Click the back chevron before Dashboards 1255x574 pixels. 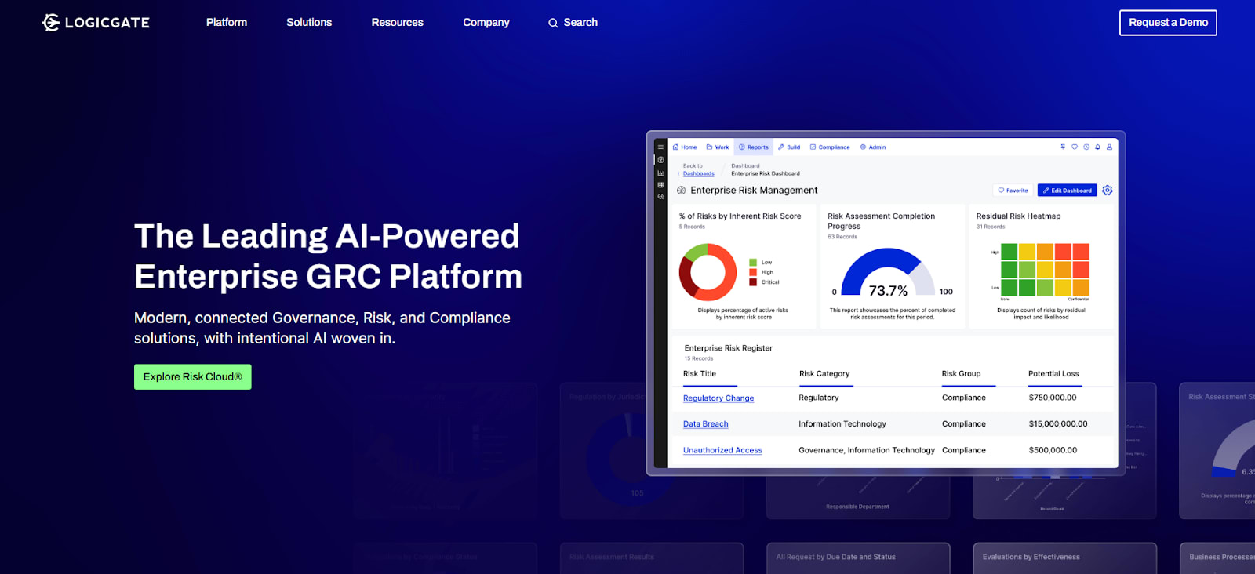pyautogui.click(x=678, y=174)
